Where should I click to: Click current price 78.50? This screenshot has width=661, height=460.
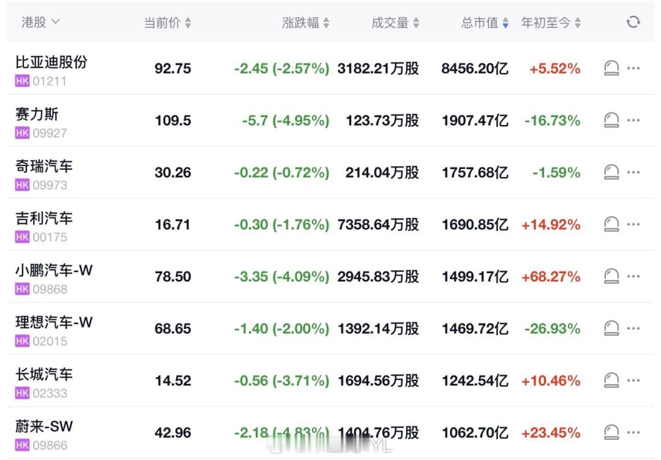(x=173, y=276)
